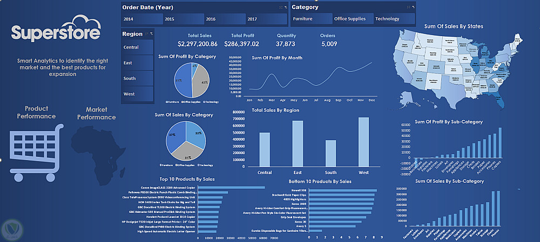The height and width of the screenshot is (242, 540).
Task: Select the Sum Of Sales By States title
Action: click(x=454, y=26)
